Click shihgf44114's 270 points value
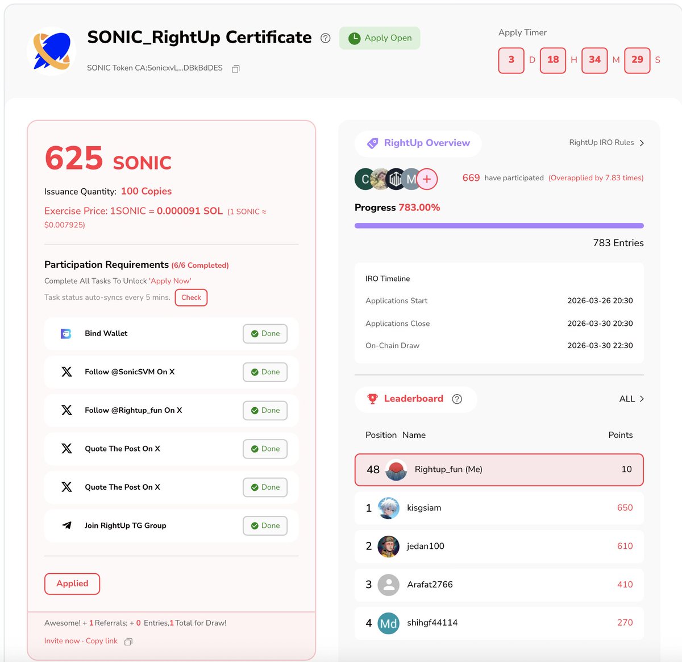682x662 pixels. point(625,623)
